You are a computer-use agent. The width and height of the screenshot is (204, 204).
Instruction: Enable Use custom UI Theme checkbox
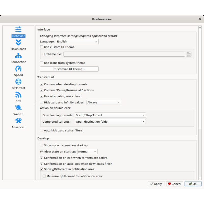(x=42, y=47)
